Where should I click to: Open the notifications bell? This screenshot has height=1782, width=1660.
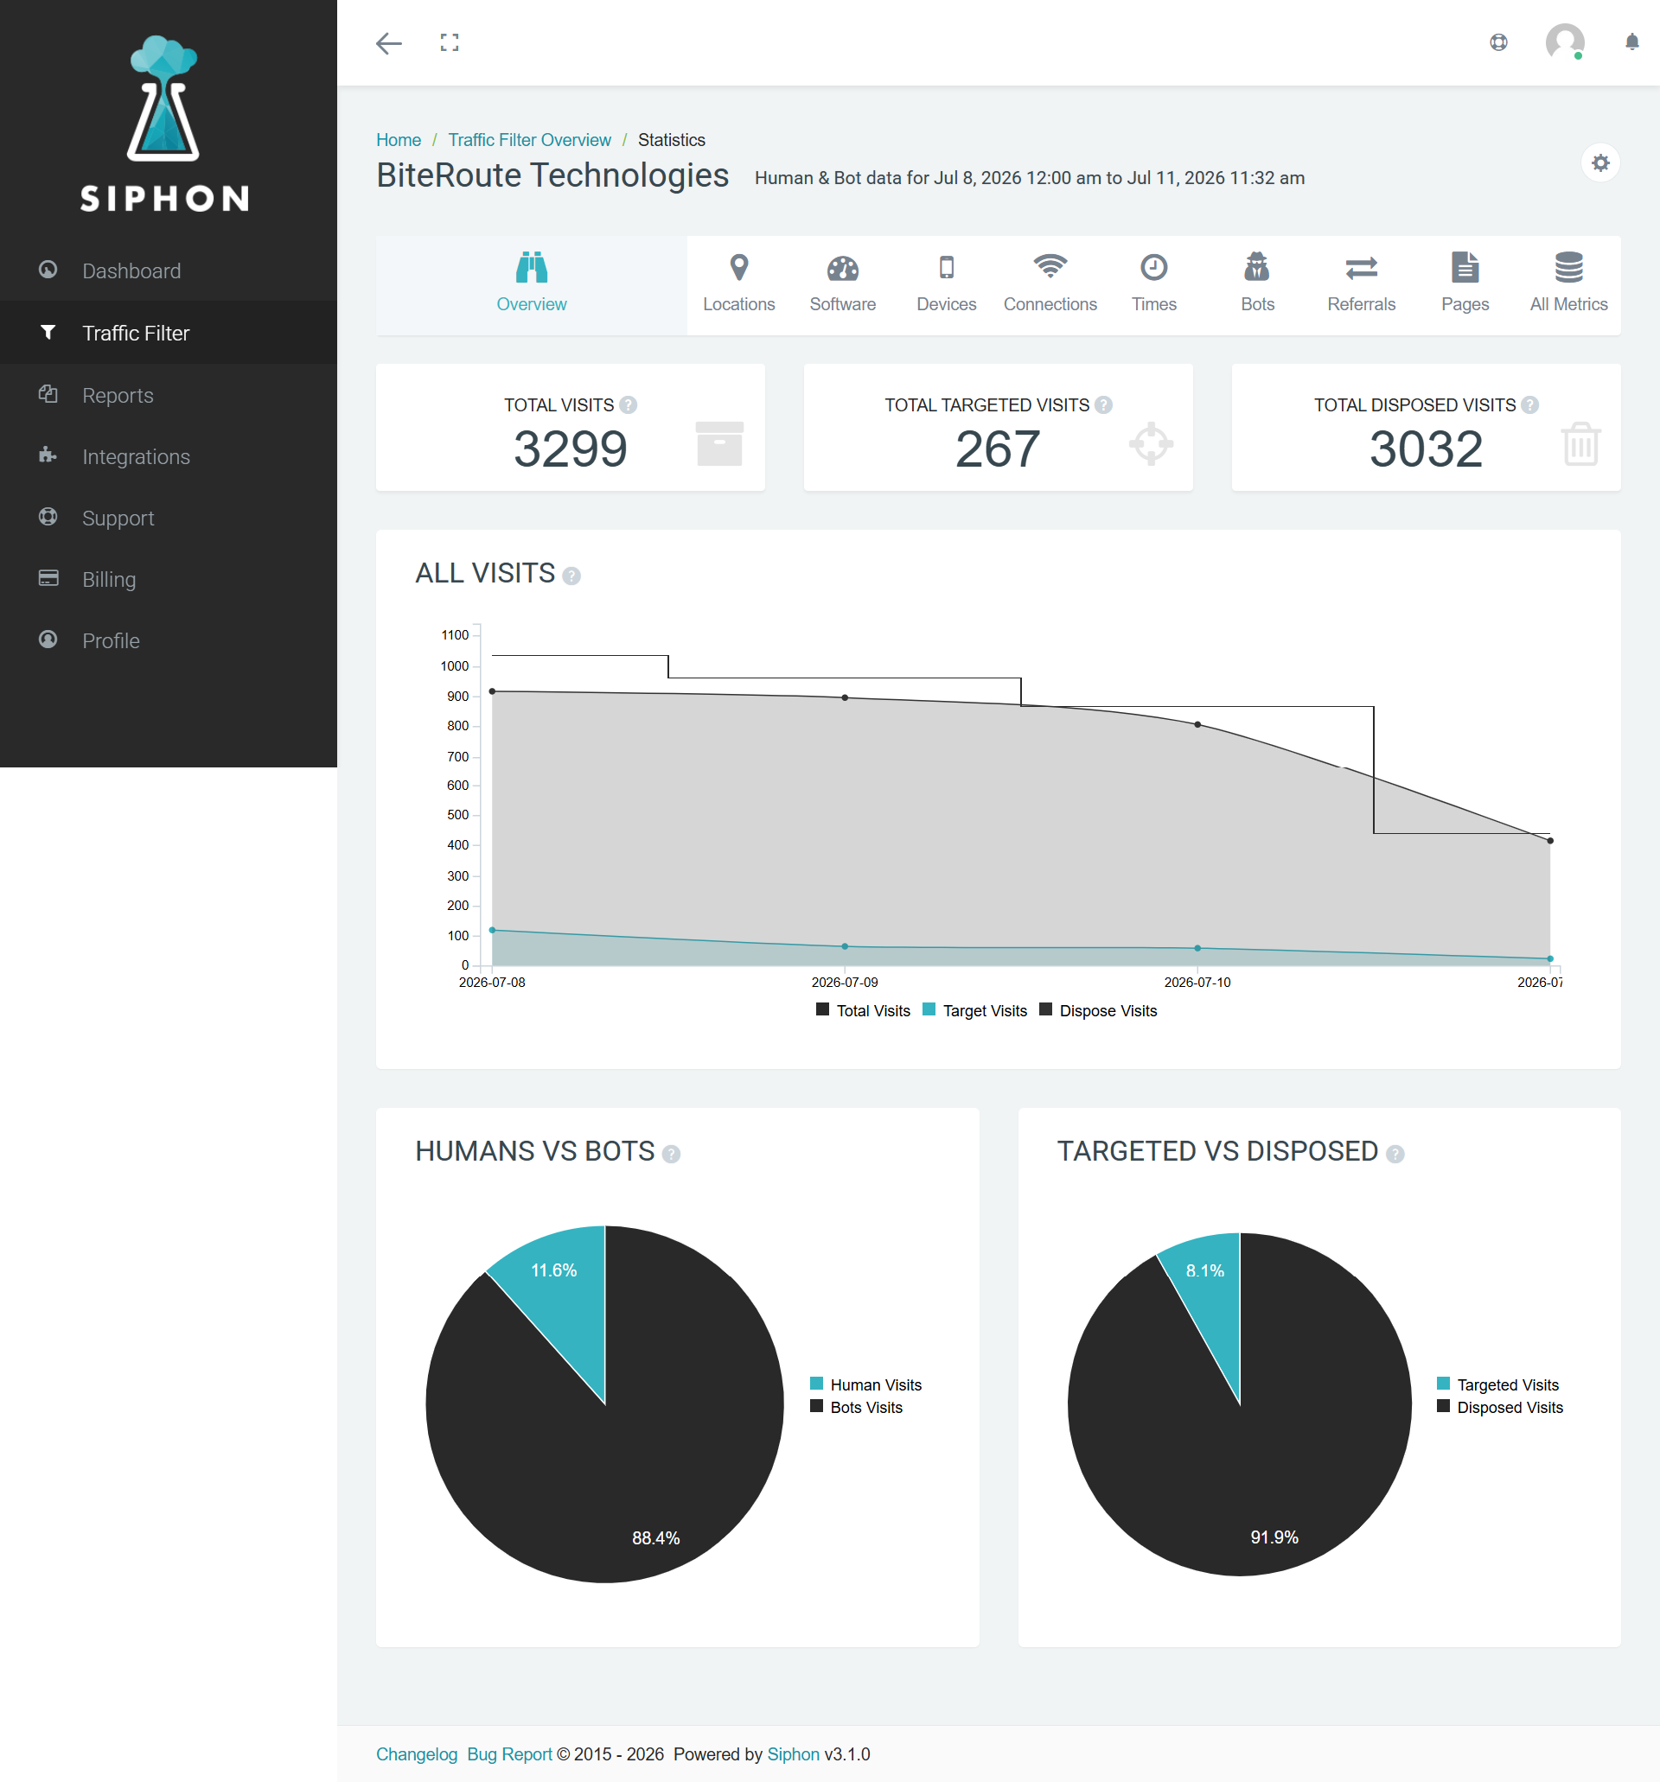click(x=1632, y=42)
